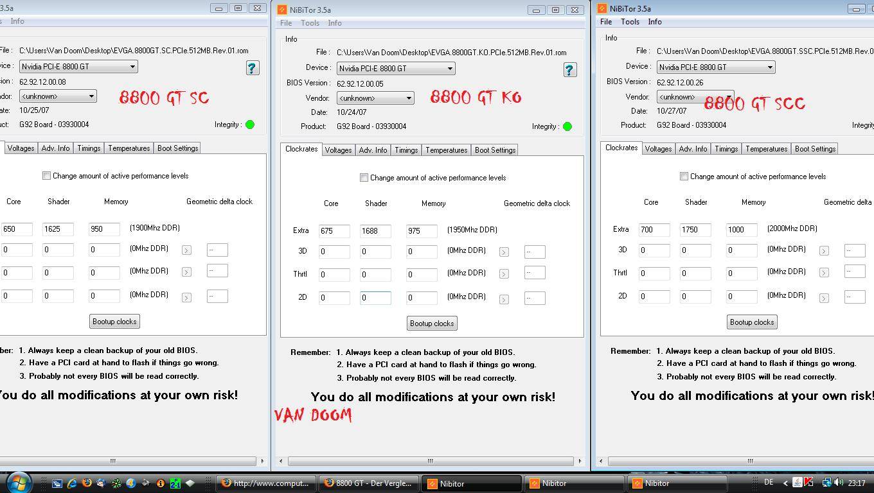The image size is (874, 493).
Task: Click 2D Shader field in KO window
Action: coord(375,298)
